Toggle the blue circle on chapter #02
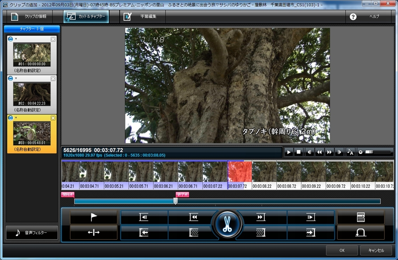 tap(10, 78)
